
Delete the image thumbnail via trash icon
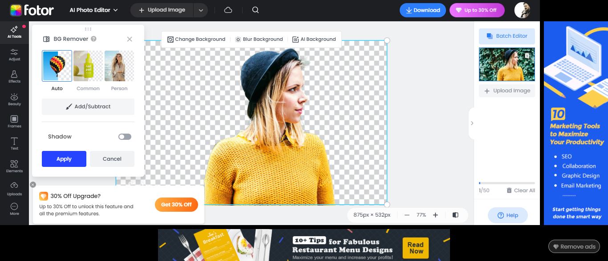pos(527,55)
